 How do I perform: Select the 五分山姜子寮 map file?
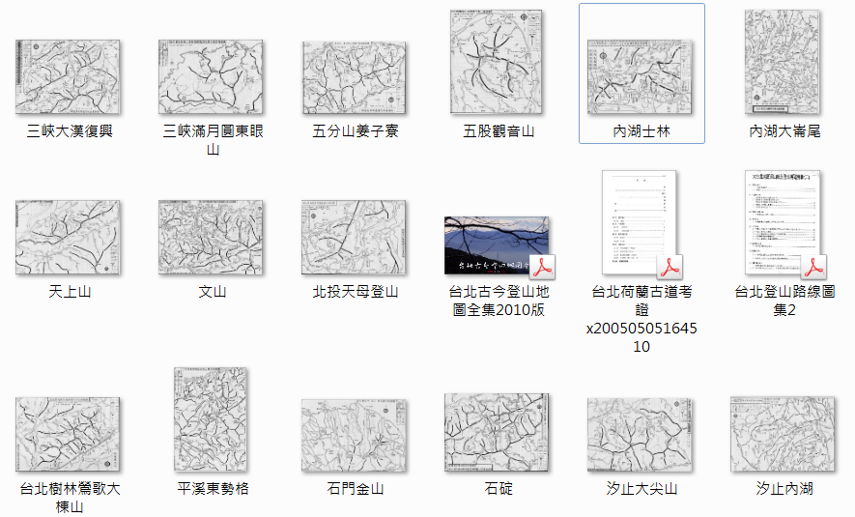point(354,78)
